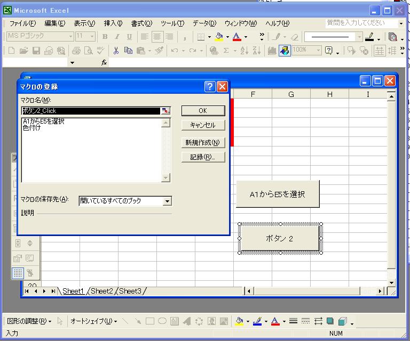The height and width of the screenshot is (341, 410).
Task: Click OK in the マクロの登録 dialog
Action: click(x=203, y=111)
